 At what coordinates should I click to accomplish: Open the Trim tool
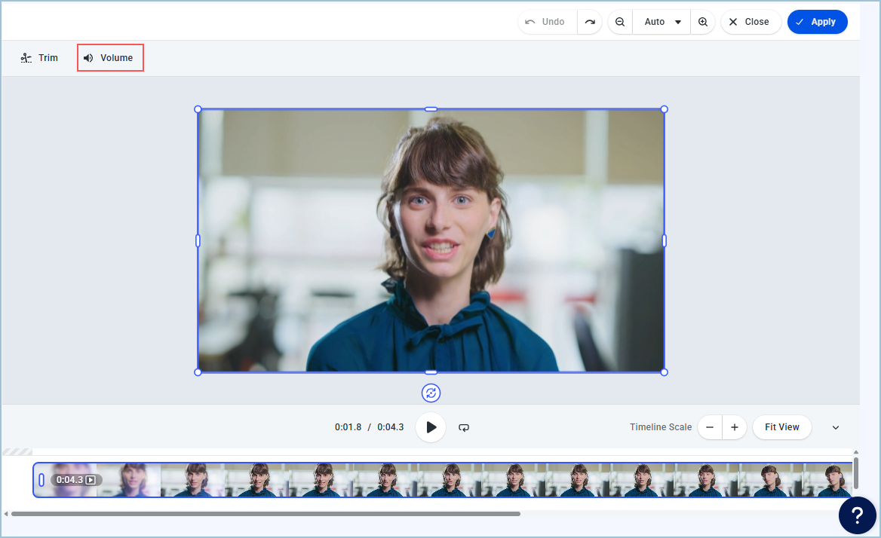click(x=39, y=58)
